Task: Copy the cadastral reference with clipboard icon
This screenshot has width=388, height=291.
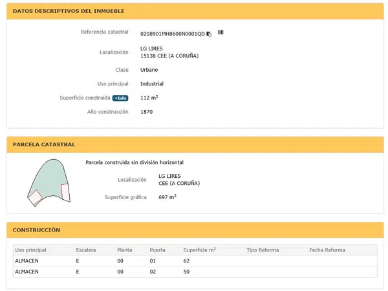Action: (x=209, y=34)
